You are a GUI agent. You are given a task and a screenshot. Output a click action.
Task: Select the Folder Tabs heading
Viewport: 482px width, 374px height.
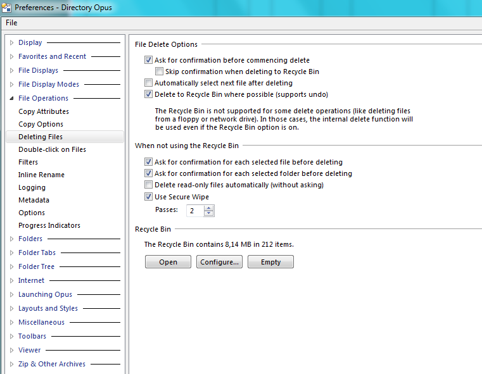coord(37,252)
